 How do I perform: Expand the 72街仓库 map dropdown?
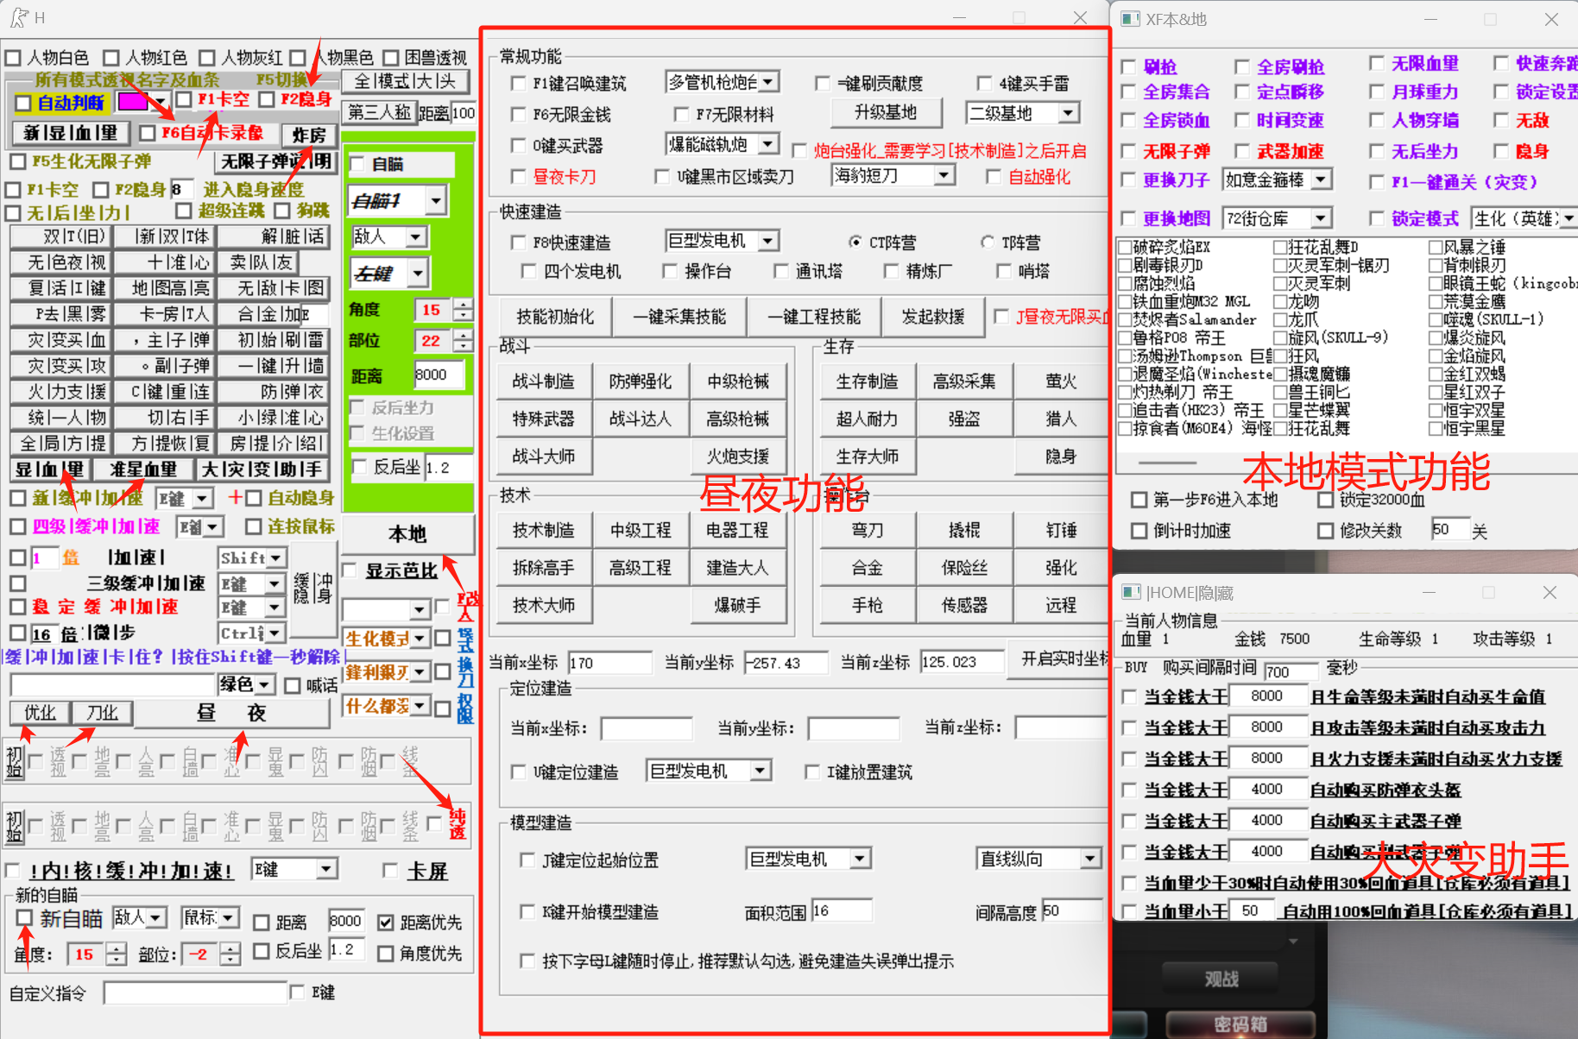coord(1320,218)
